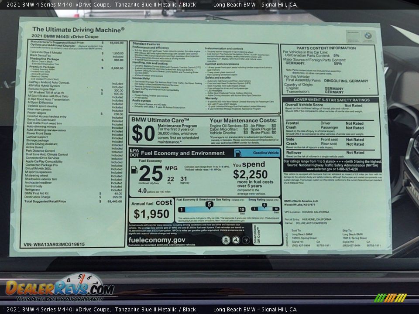Image resolution: width=419 pixels, height=314 pixels.
Task: Click the "Audio system" section heading
Action: pos(141,101)
